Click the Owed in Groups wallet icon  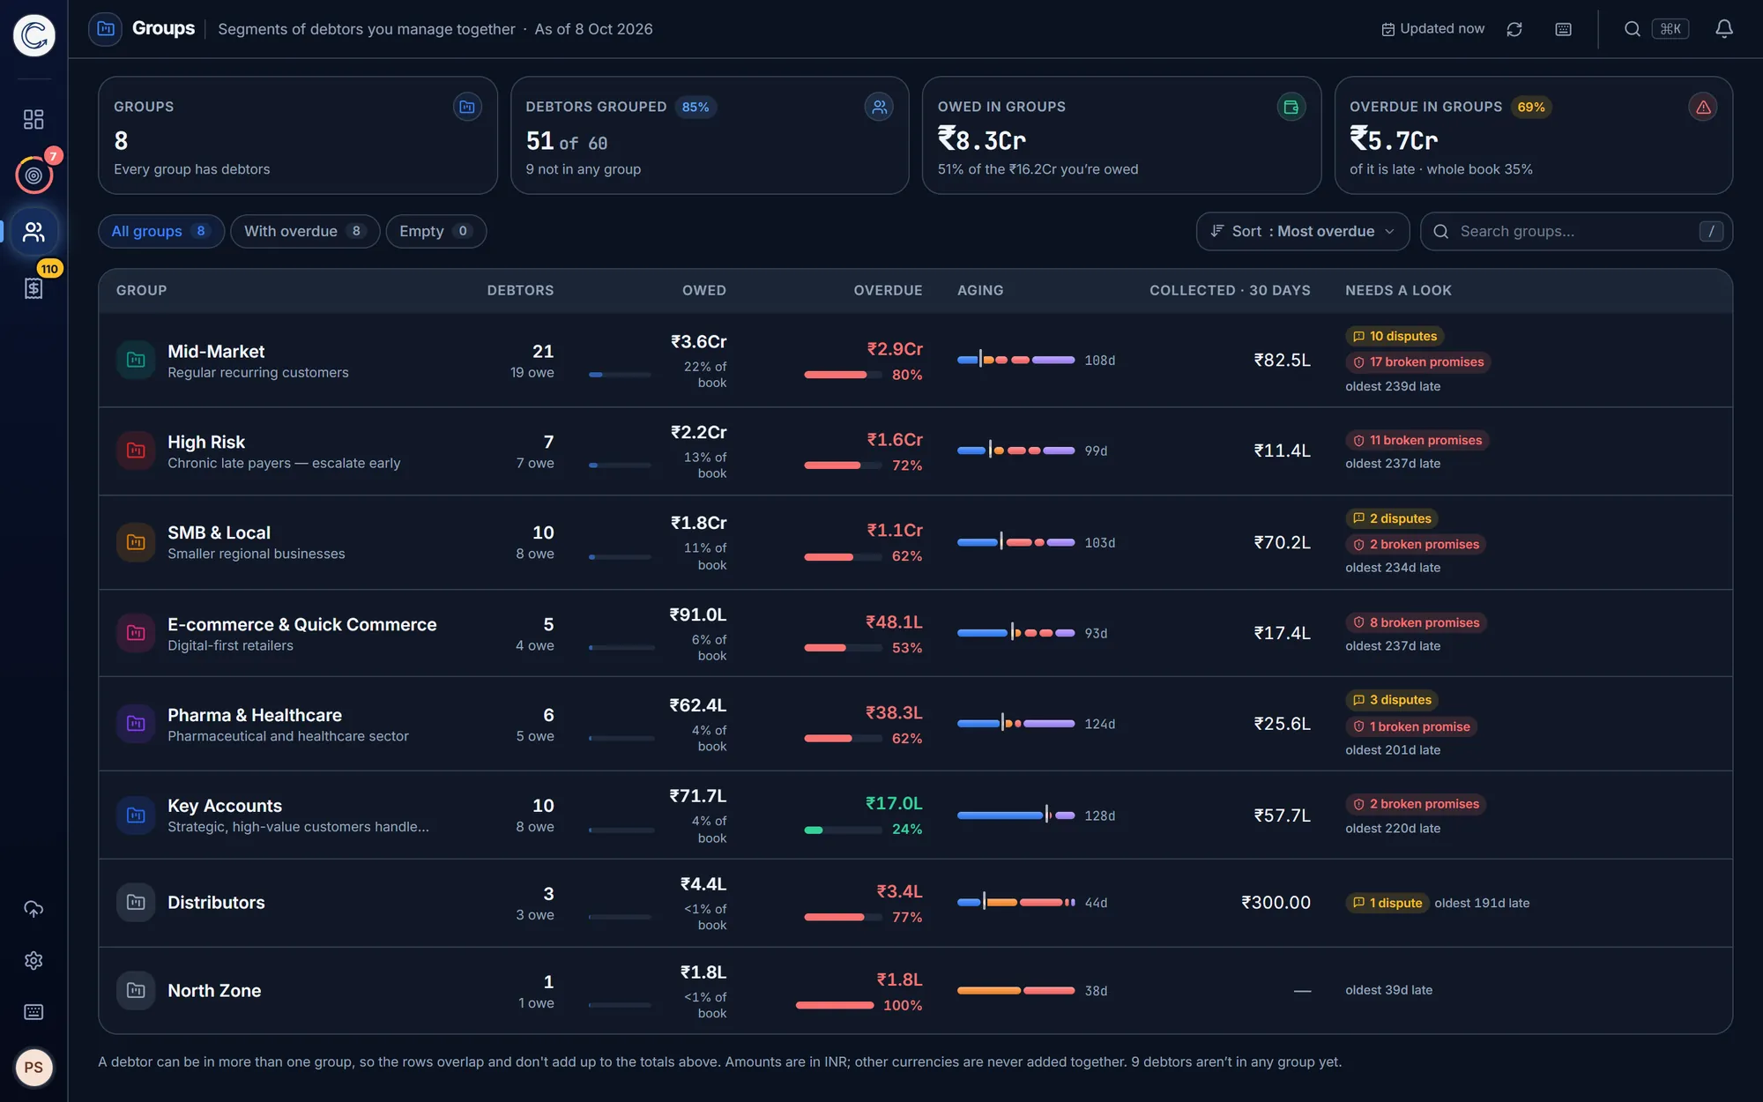[1291, 107]
